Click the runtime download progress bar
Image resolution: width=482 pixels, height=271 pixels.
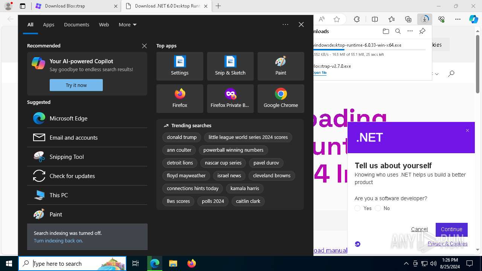(369, 49)
